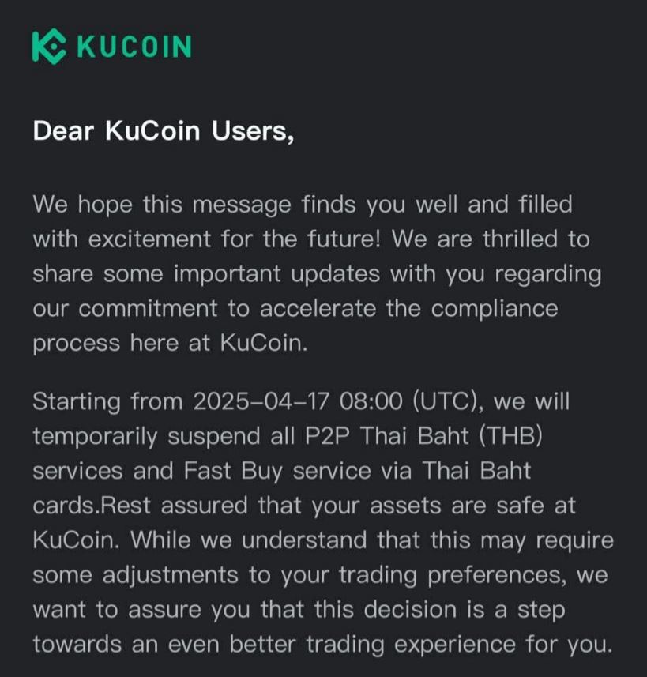Click the green KUCOIN wordmark text
This screenshot has height=677, width=647.
[134, 47]
